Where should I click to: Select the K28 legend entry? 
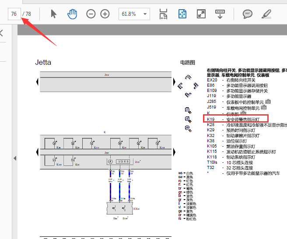click(247, 125)
